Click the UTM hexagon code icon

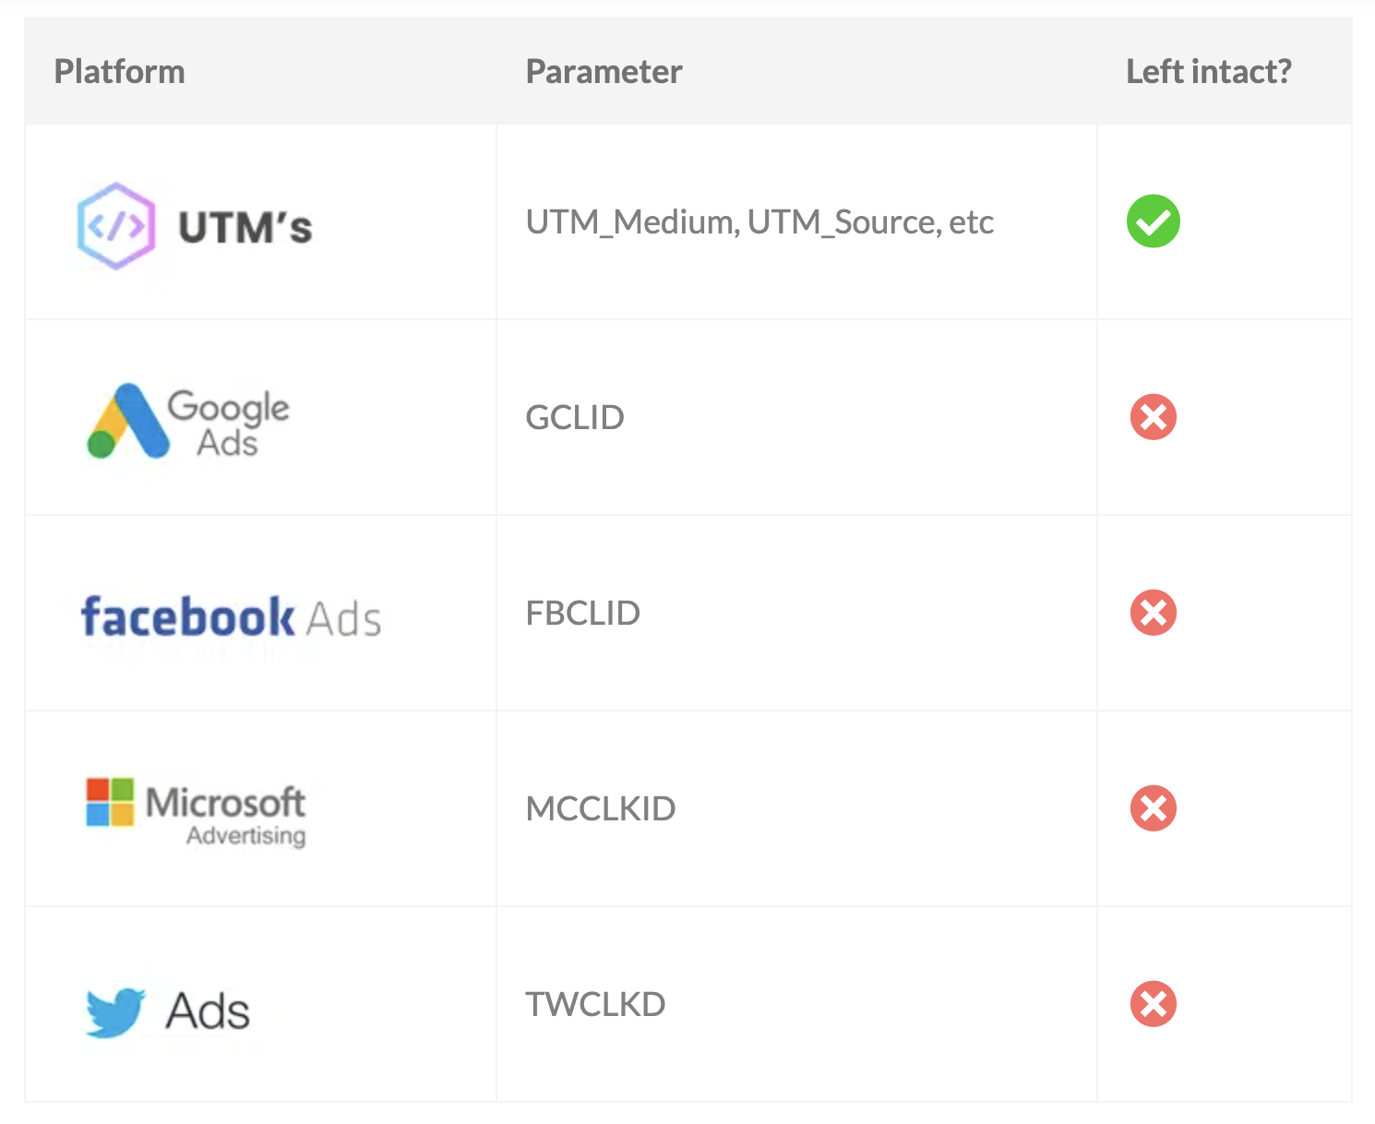[x=115, y=226]
